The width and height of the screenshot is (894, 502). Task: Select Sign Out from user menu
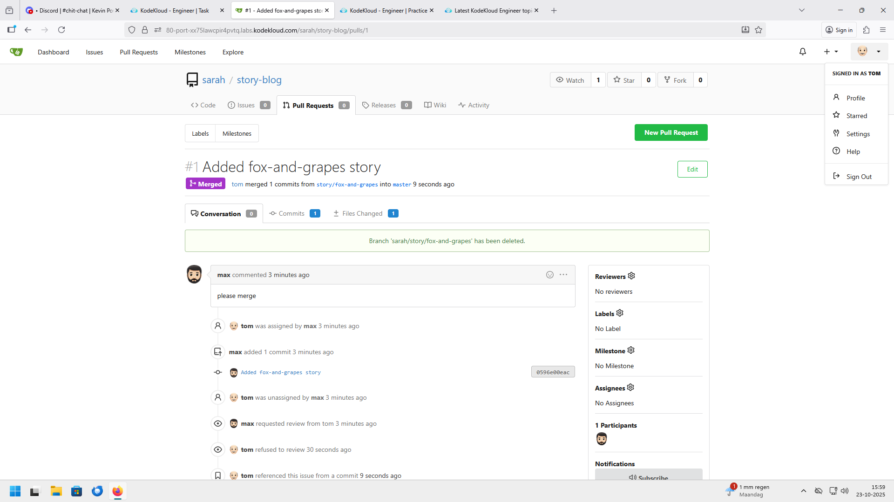(x=858, y=177)
